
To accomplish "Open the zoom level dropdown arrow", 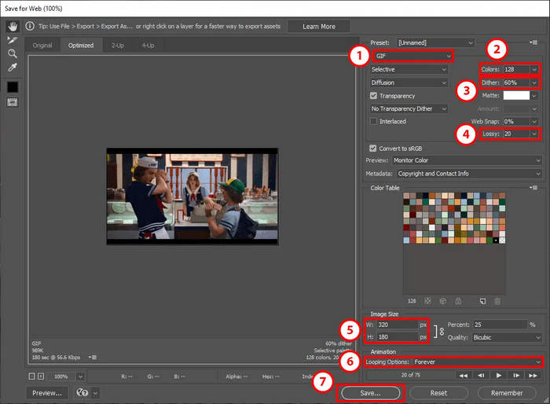I will (80, 376).
